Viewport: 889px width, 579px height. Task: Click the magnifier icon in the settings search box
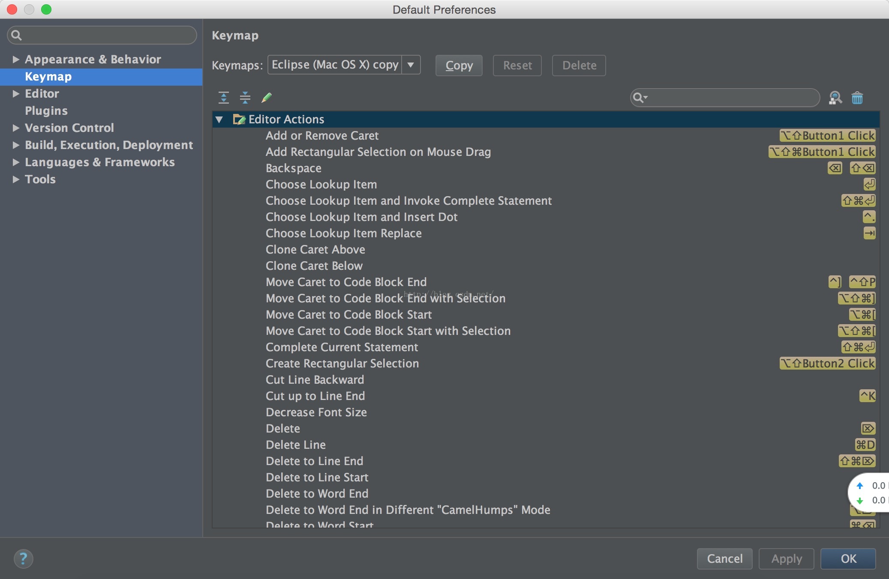[16, 35]
